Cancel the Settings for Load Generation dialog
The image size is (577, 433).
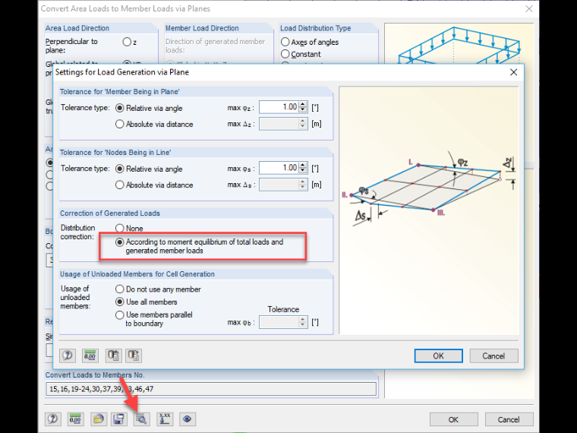(493, 356)
